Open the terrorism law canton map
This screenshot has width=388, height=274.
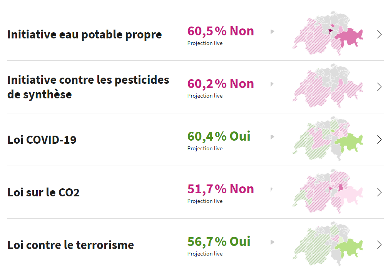[x=328, y=244]
